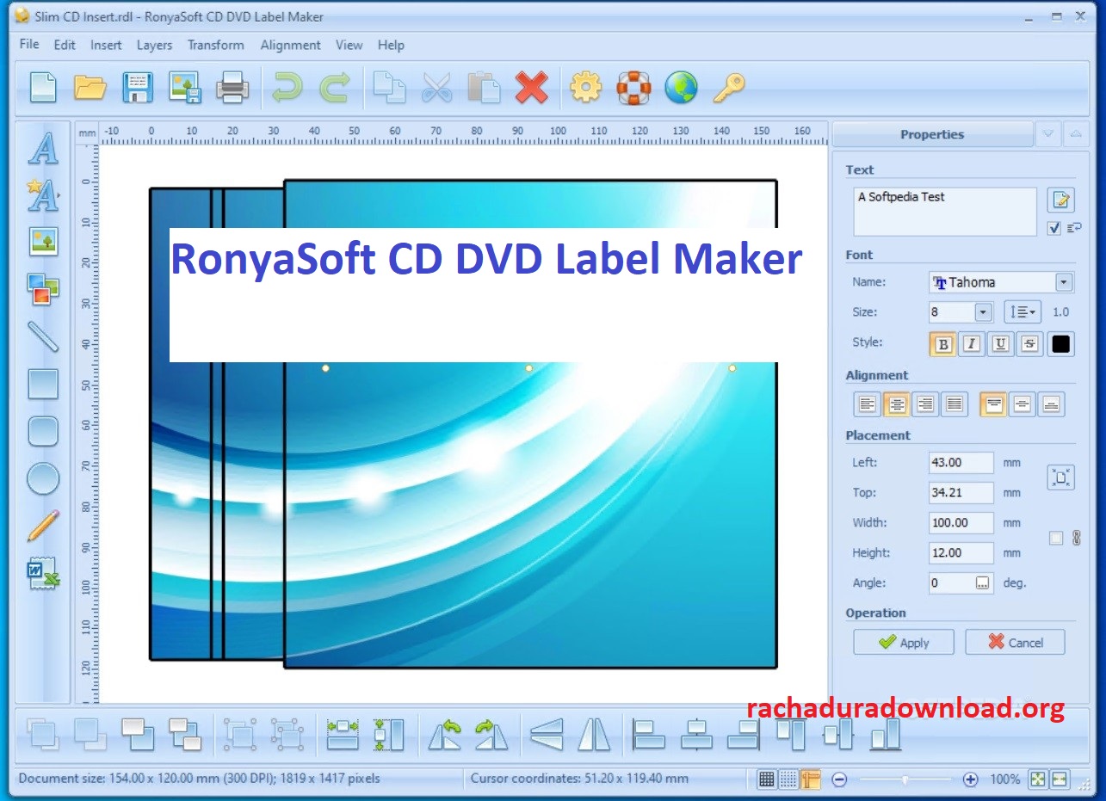
Task: Create a new document from toolbar
Action: 43,87
